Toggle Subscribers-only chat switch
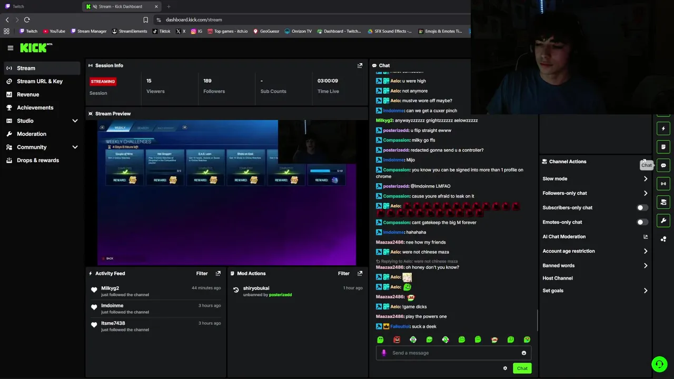 click(x=642, y=208)
